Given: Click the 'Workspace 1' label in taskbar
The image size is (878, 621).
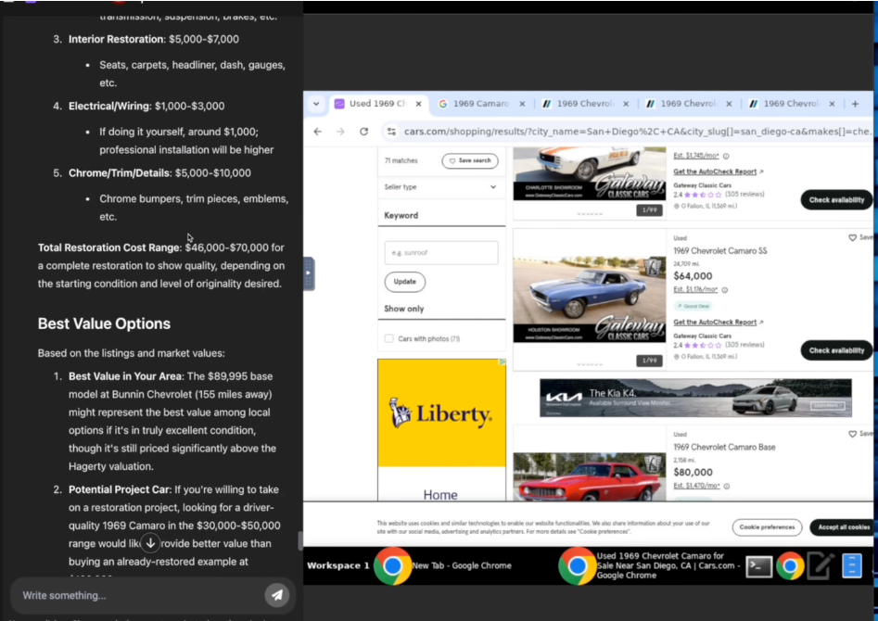Looking at the screenshot, I should tap(338, 565).
